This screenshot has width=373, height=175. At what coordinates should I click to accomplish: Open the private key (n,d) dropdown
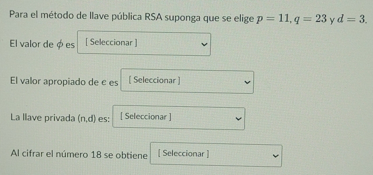click(x=178, y=118)
